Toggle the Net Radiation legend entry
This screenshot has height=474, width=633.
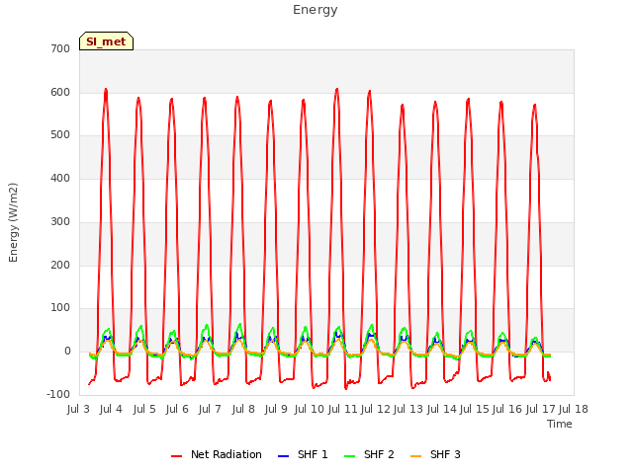(217, 454)
